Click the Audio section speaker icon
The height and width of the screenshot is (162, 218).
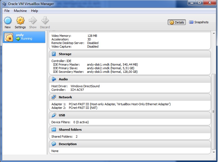tap(54, 79)
